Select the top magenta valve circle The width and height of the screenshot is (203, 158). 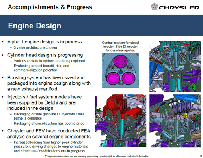(120, 61)
